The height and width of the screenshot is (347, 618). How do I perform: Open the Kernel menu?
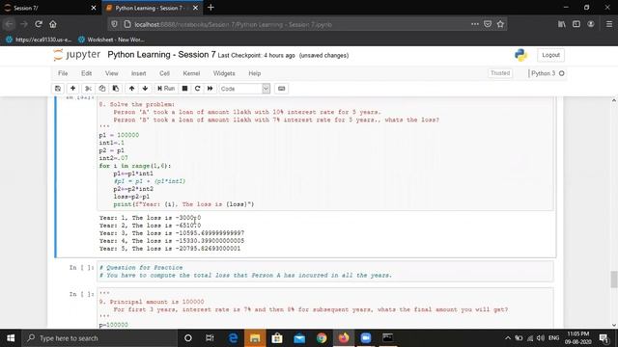(x=191, y=73)
